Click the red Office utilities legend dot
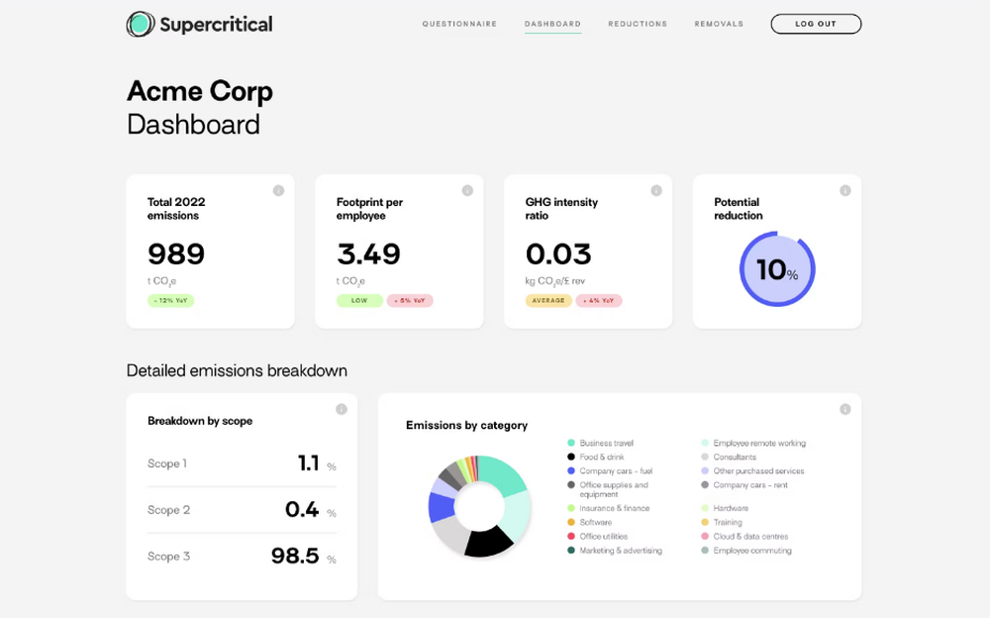This screenshot has width=990, height=618. [571, 537]
